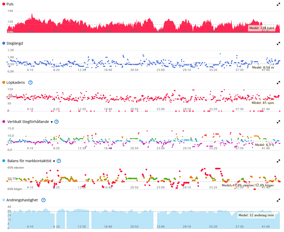Click the blue Balans för markkontakttid dot
Image resolution: width=284 pixels, height=232 pixels.
(4, 161)
